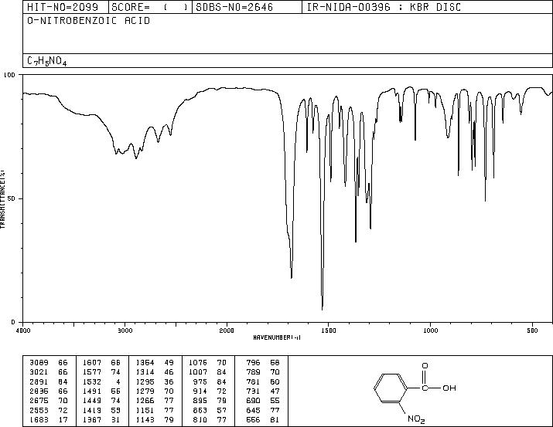The height and width of the screenshot is (427, 553).
Task: Select peak value 1419 in the table
Action: coord(92,411)
